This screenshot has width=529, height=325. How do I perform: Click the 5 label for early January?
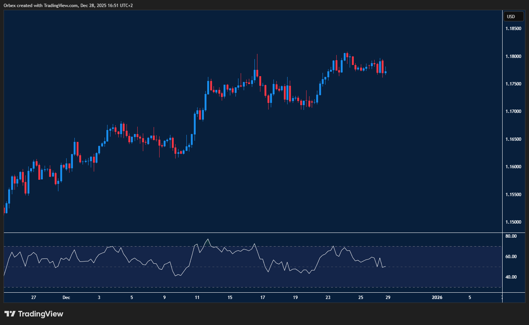click(469, 298)
